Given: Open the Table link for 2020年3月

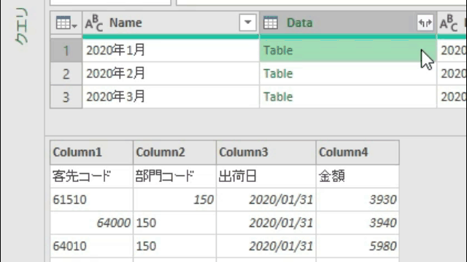Looking at the screenshot, I should click(278, 97).
